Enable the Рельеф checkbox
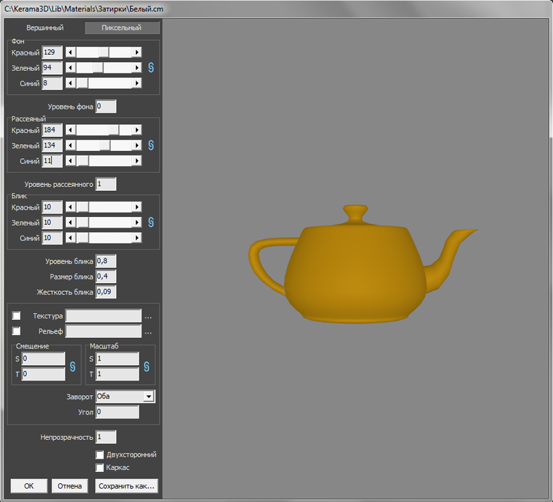This screenshot has width=553, height=502. (x=16, y=331)
